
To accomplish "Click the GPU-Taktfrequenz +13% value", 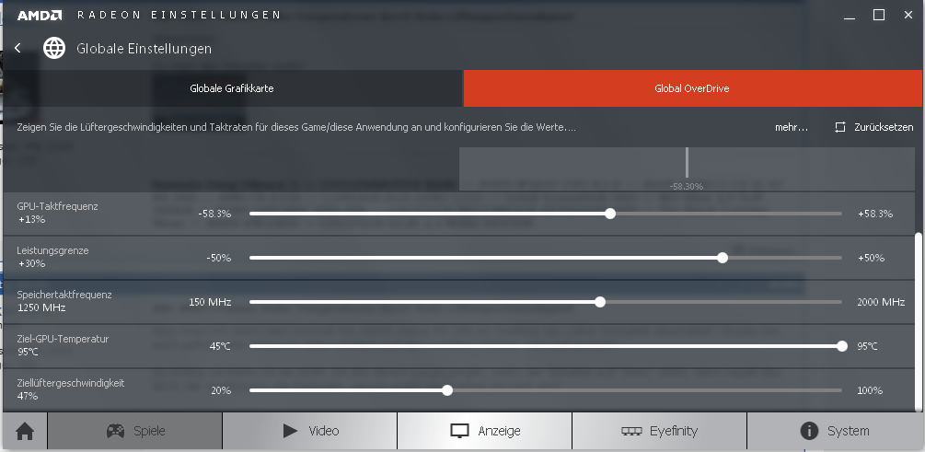I will coord(32,219).
